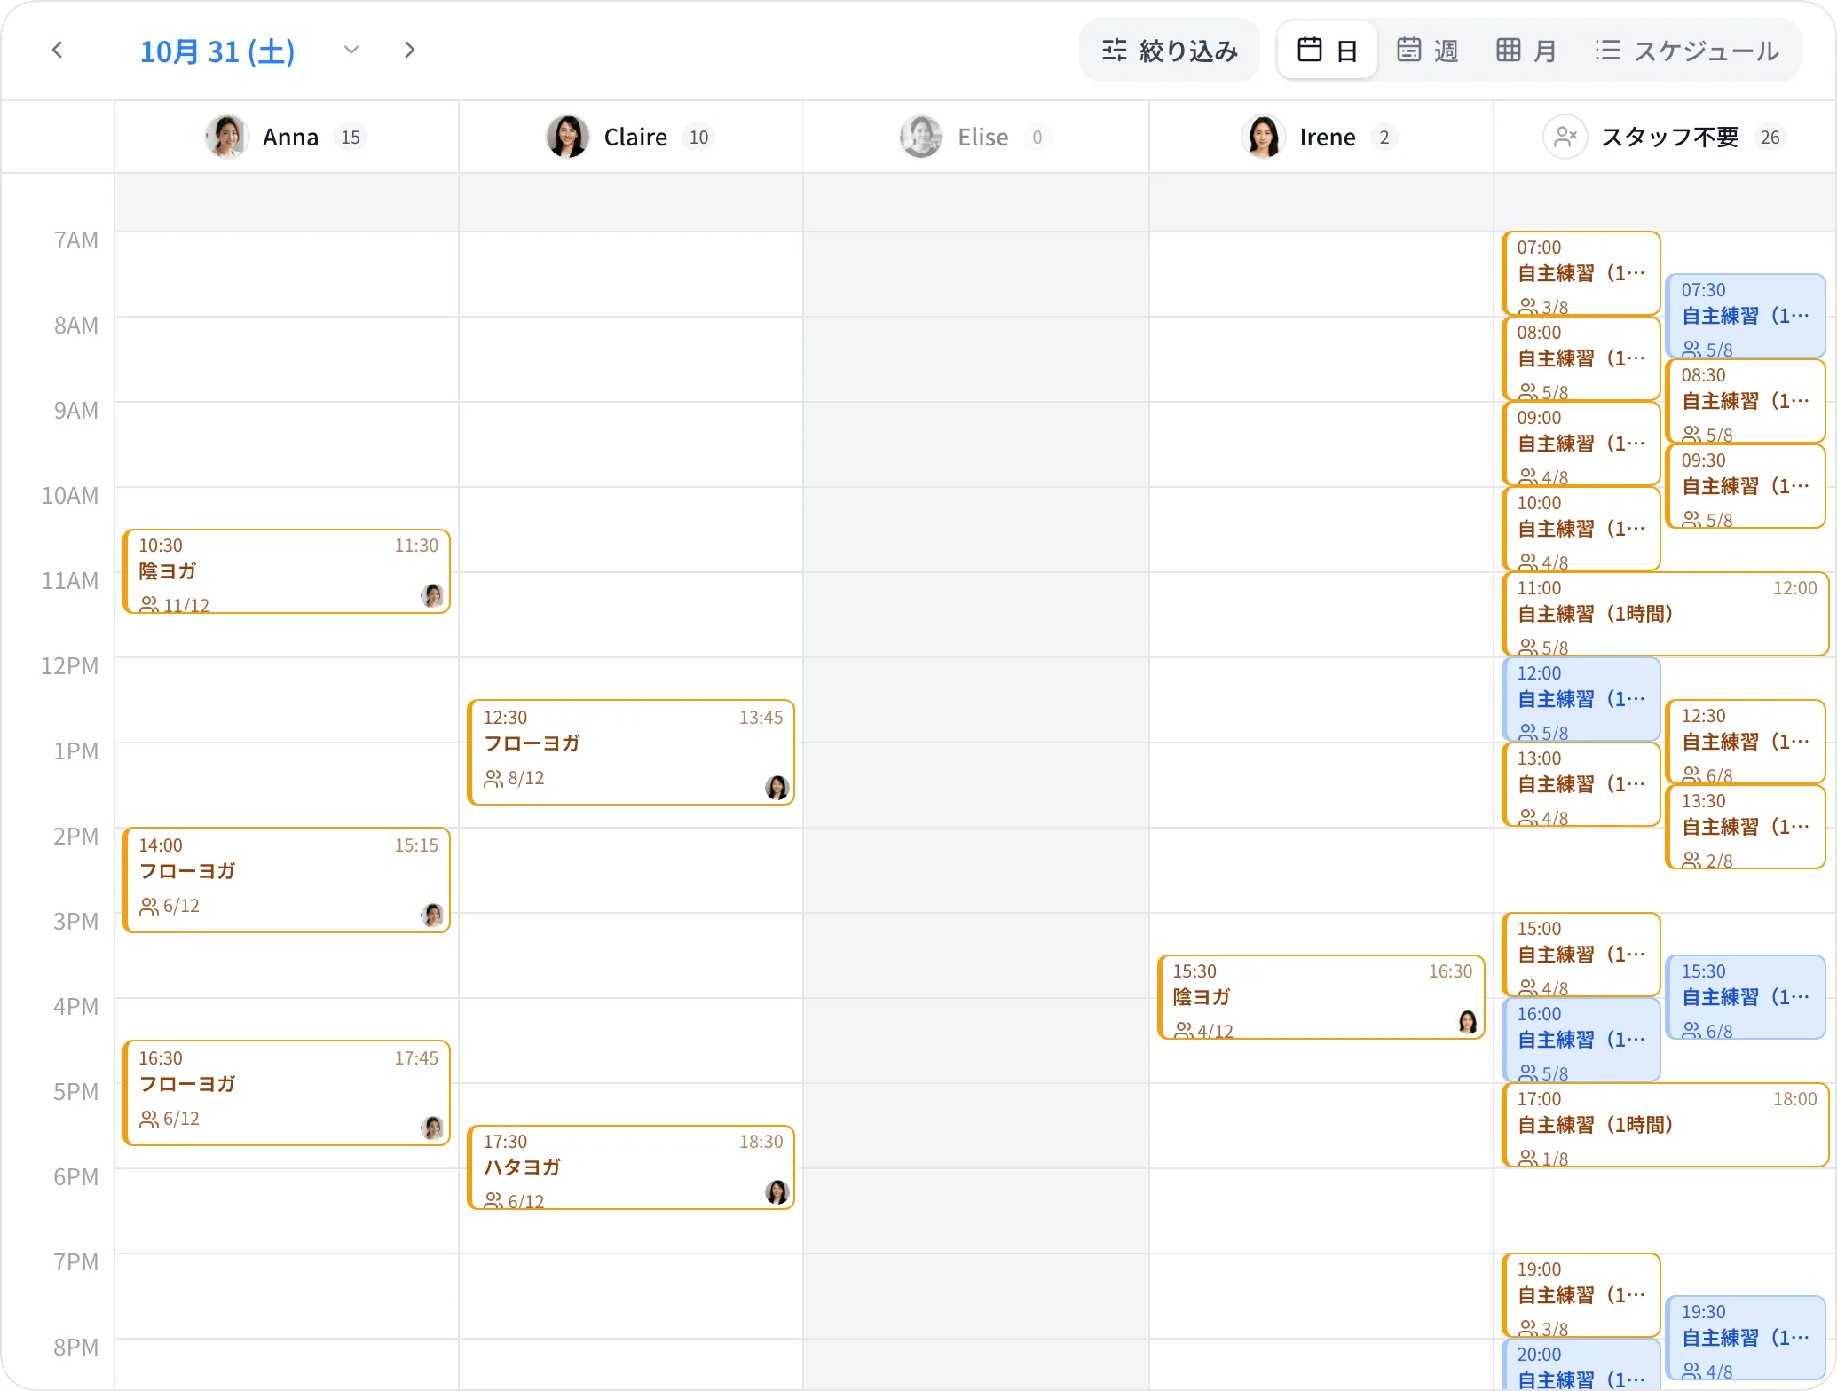Click Claire's avatar in column header
The image size is (1837, 1391).
click(568, 137)
